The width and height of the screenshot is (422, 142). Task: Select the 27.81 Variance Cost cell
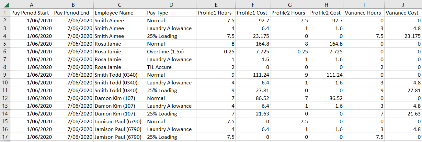pyautogui.click(x=403, y=91)
